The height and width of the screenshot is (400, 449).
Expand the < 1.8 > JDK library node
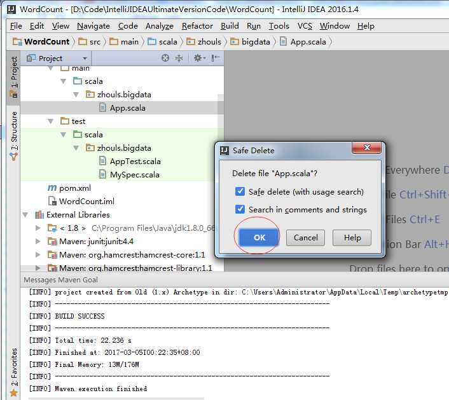tap(38, 228)
